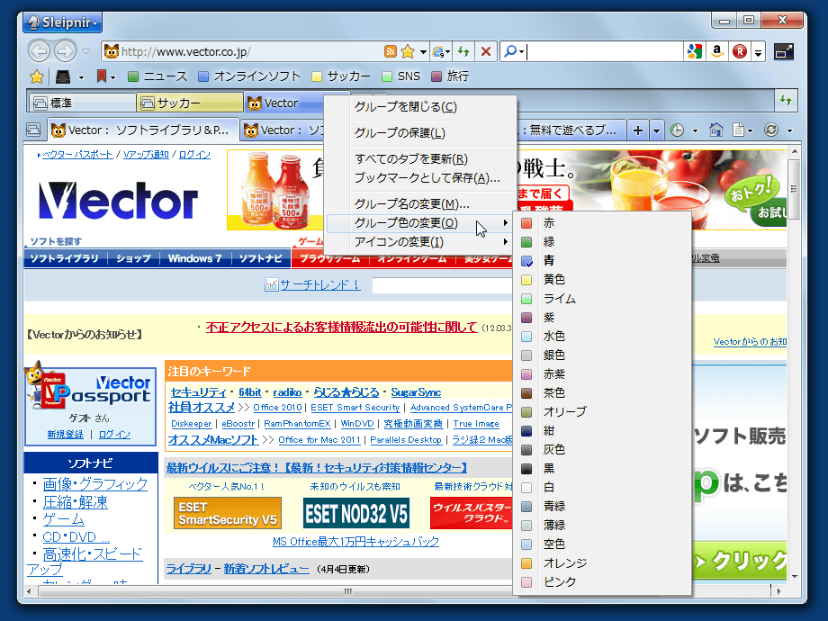Choose the オレンジ orange color option
Screen dimensions: 828x621
point(602,562)
